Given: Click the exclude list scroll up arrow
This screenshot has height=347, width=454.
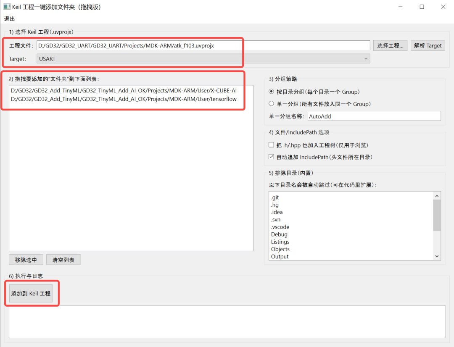Looking at the screenshot, I should point(437,196).
